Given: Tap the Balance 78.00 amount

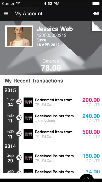Looking at the screenshot, I should (x=51, y=68).
